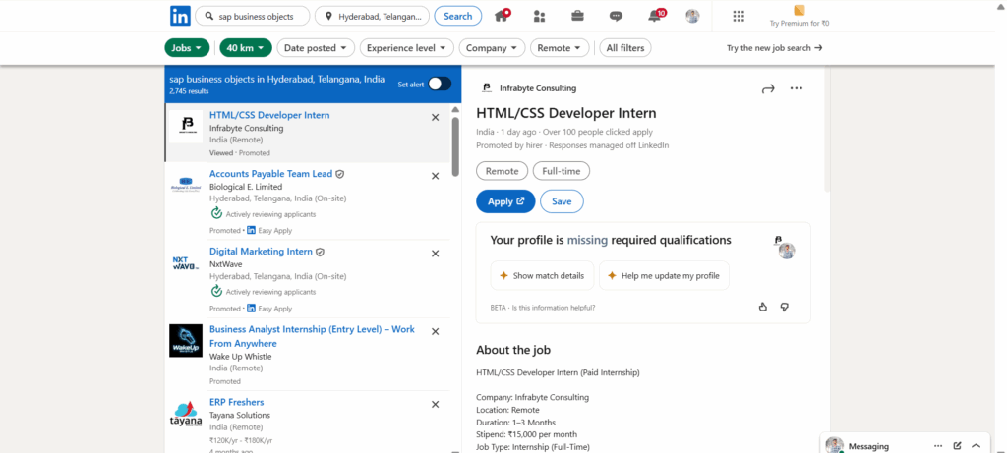1007x453 pixels.
Task: Click Apply for the job
Action: 505,201
